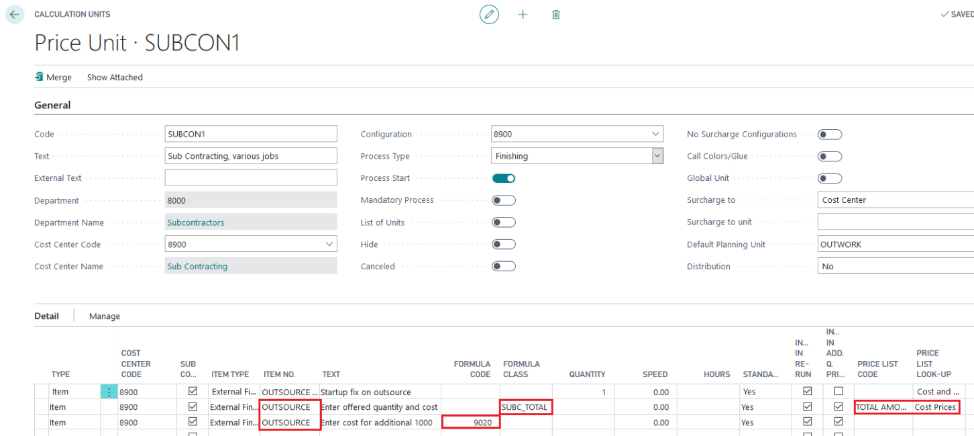Toggle No Surcharge Configurations switch
The height and width of the screenshot is (436, 974).
tap(830, 134)
